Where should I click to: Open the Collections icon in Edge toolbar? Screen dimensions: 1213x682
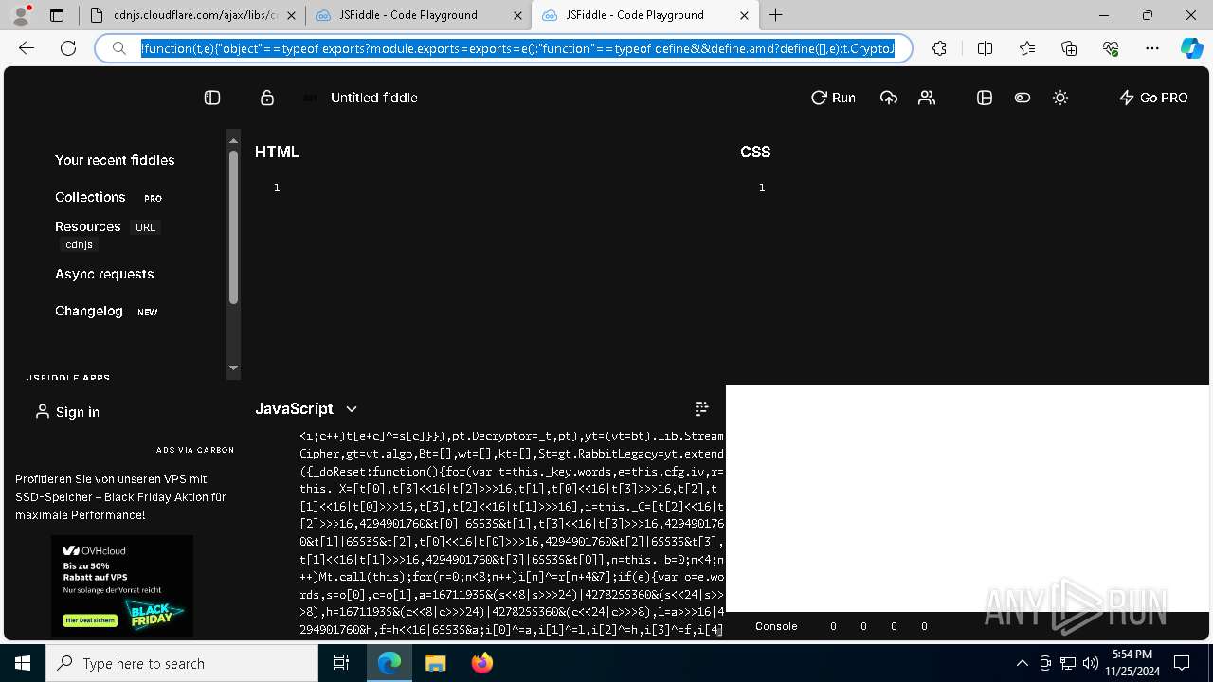coord(1069,48)
